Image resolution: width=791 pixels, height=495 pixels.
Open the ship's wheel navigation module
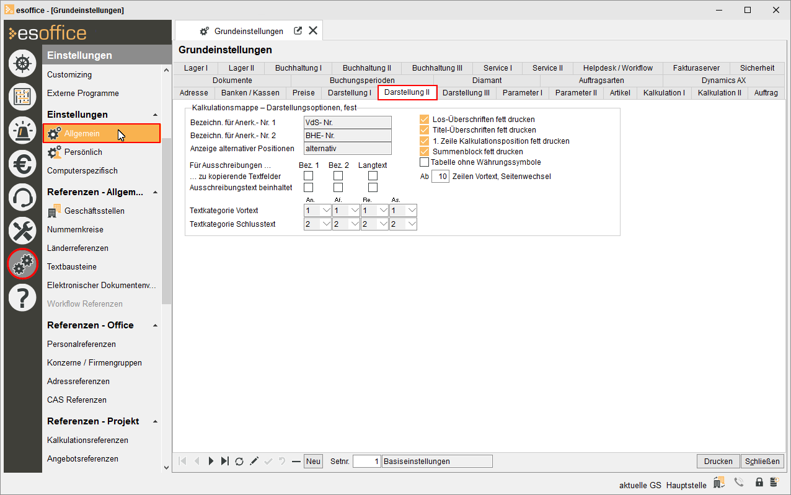click(22, 64)
